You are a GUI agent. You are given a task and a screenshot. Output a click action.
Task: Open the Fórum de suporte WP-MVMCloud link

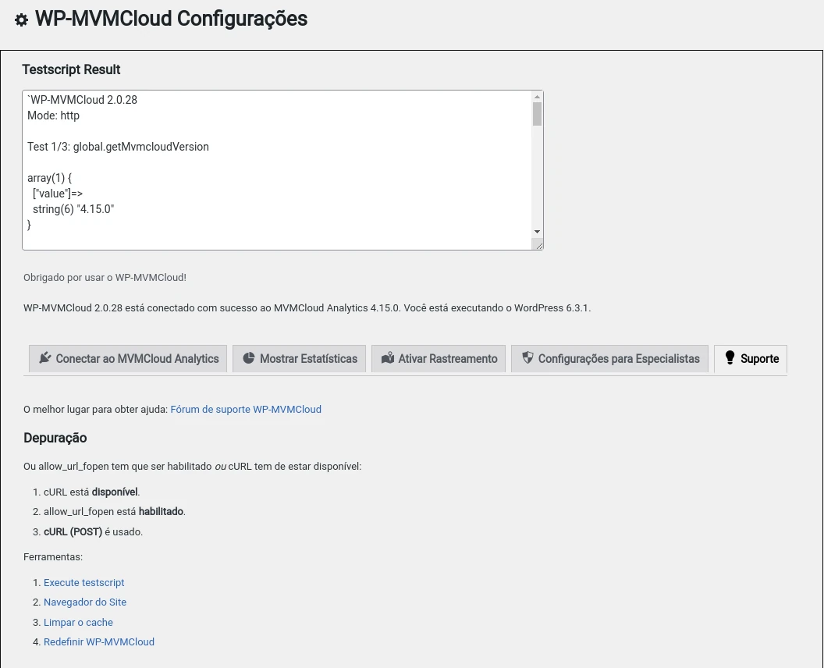[246, 409]
